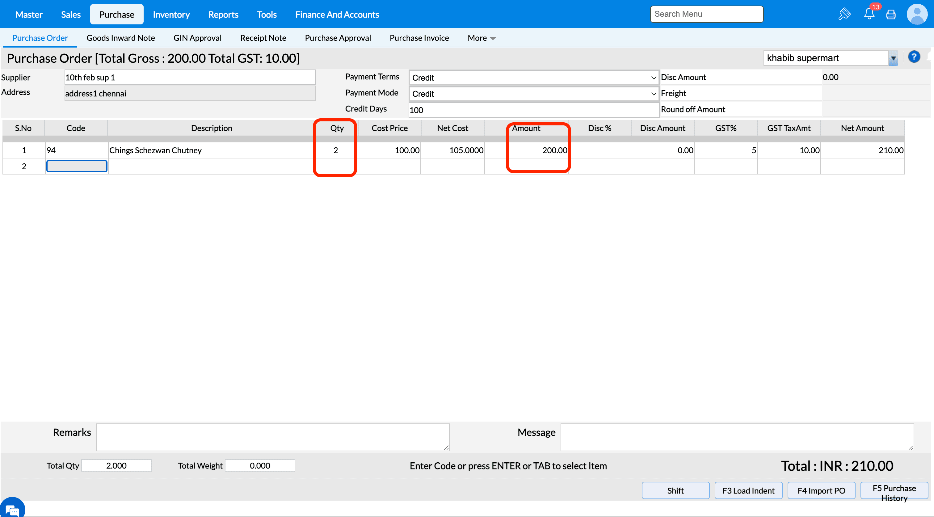Click the blue help question icon
The width and height of the screenshot is (934, 517).
coord(914,57)
